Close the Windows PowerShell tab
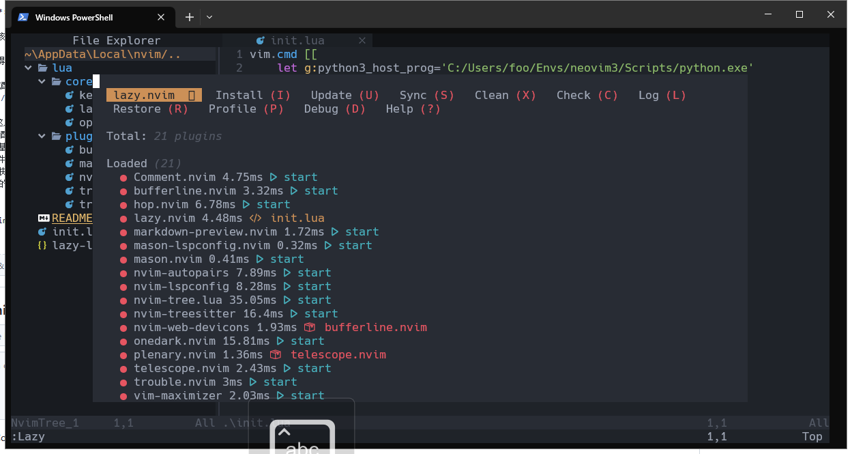 161,17
